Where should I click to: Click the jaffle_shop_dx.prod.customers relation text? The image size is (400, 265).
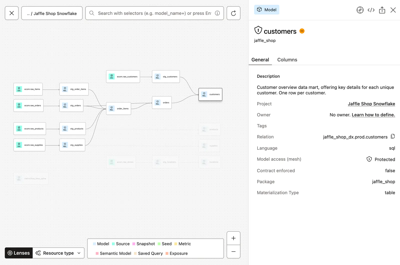[355, 137]
